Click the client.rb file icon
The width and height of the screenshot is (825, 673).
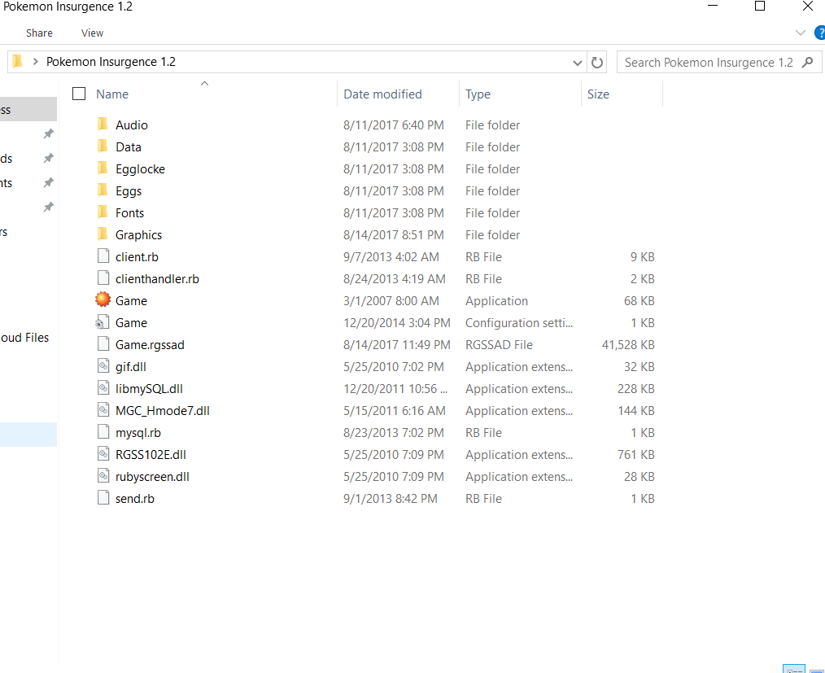tap(103, 256)
